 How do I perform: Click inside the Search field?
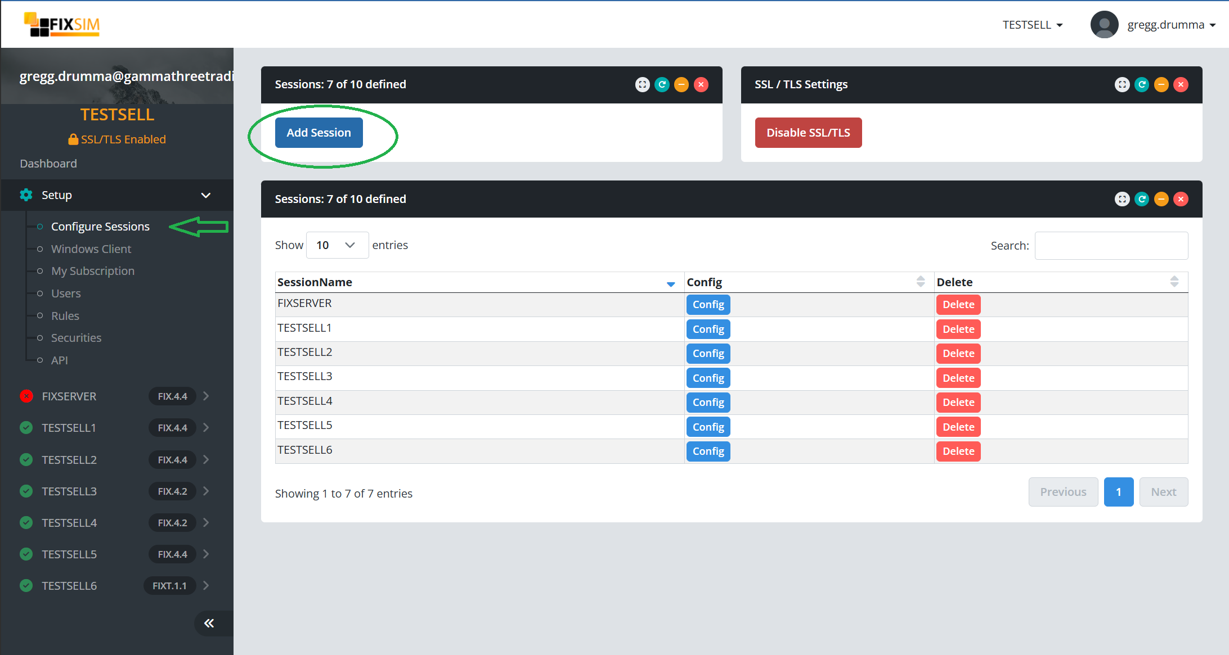coord(1111,245)
